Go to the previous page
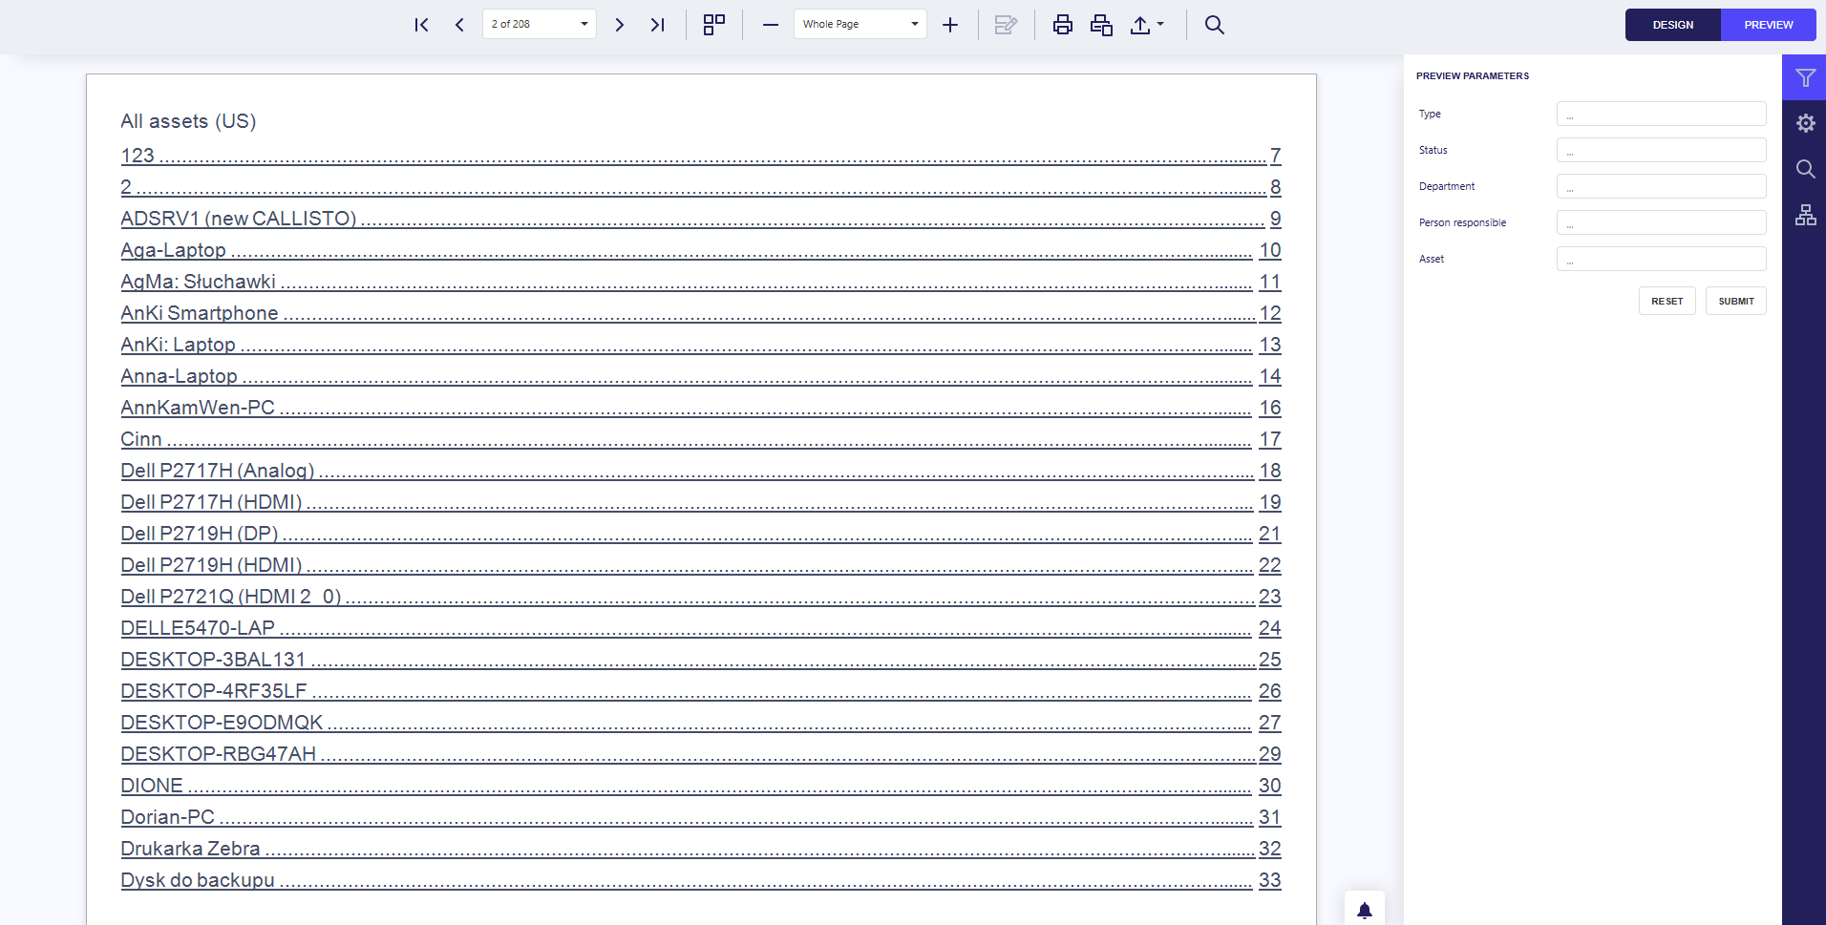Viewport: 1826px width, 925px height. [x=459, y=25]
